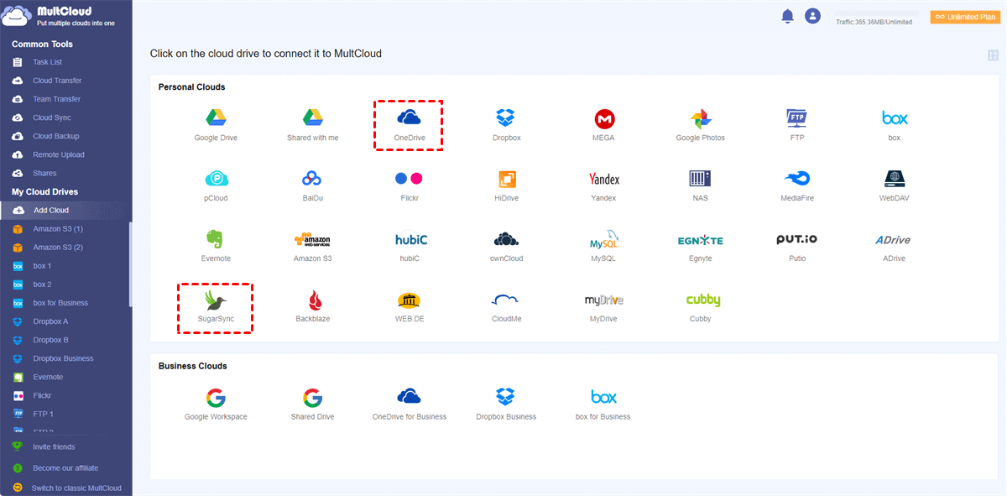Screen dimensions: 1007x496
Task: Connect the MEGA cloud
Action: pyautogui.click(x=603, y=124)
